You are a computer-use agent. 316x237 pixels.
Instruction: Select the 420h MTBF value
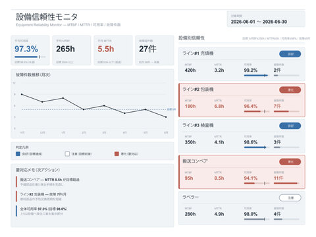pos(190,70)
